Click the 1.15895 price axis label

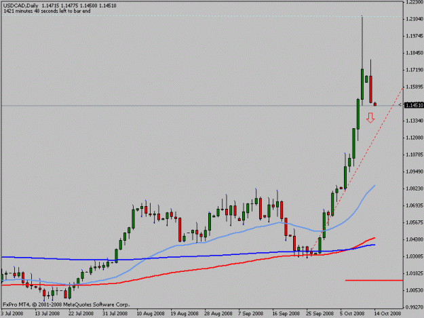tap(415, 87)
